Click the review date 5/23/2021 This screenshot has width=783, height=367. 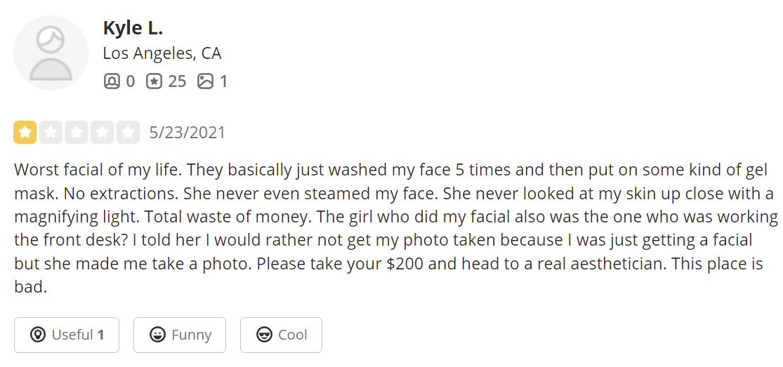187,132
